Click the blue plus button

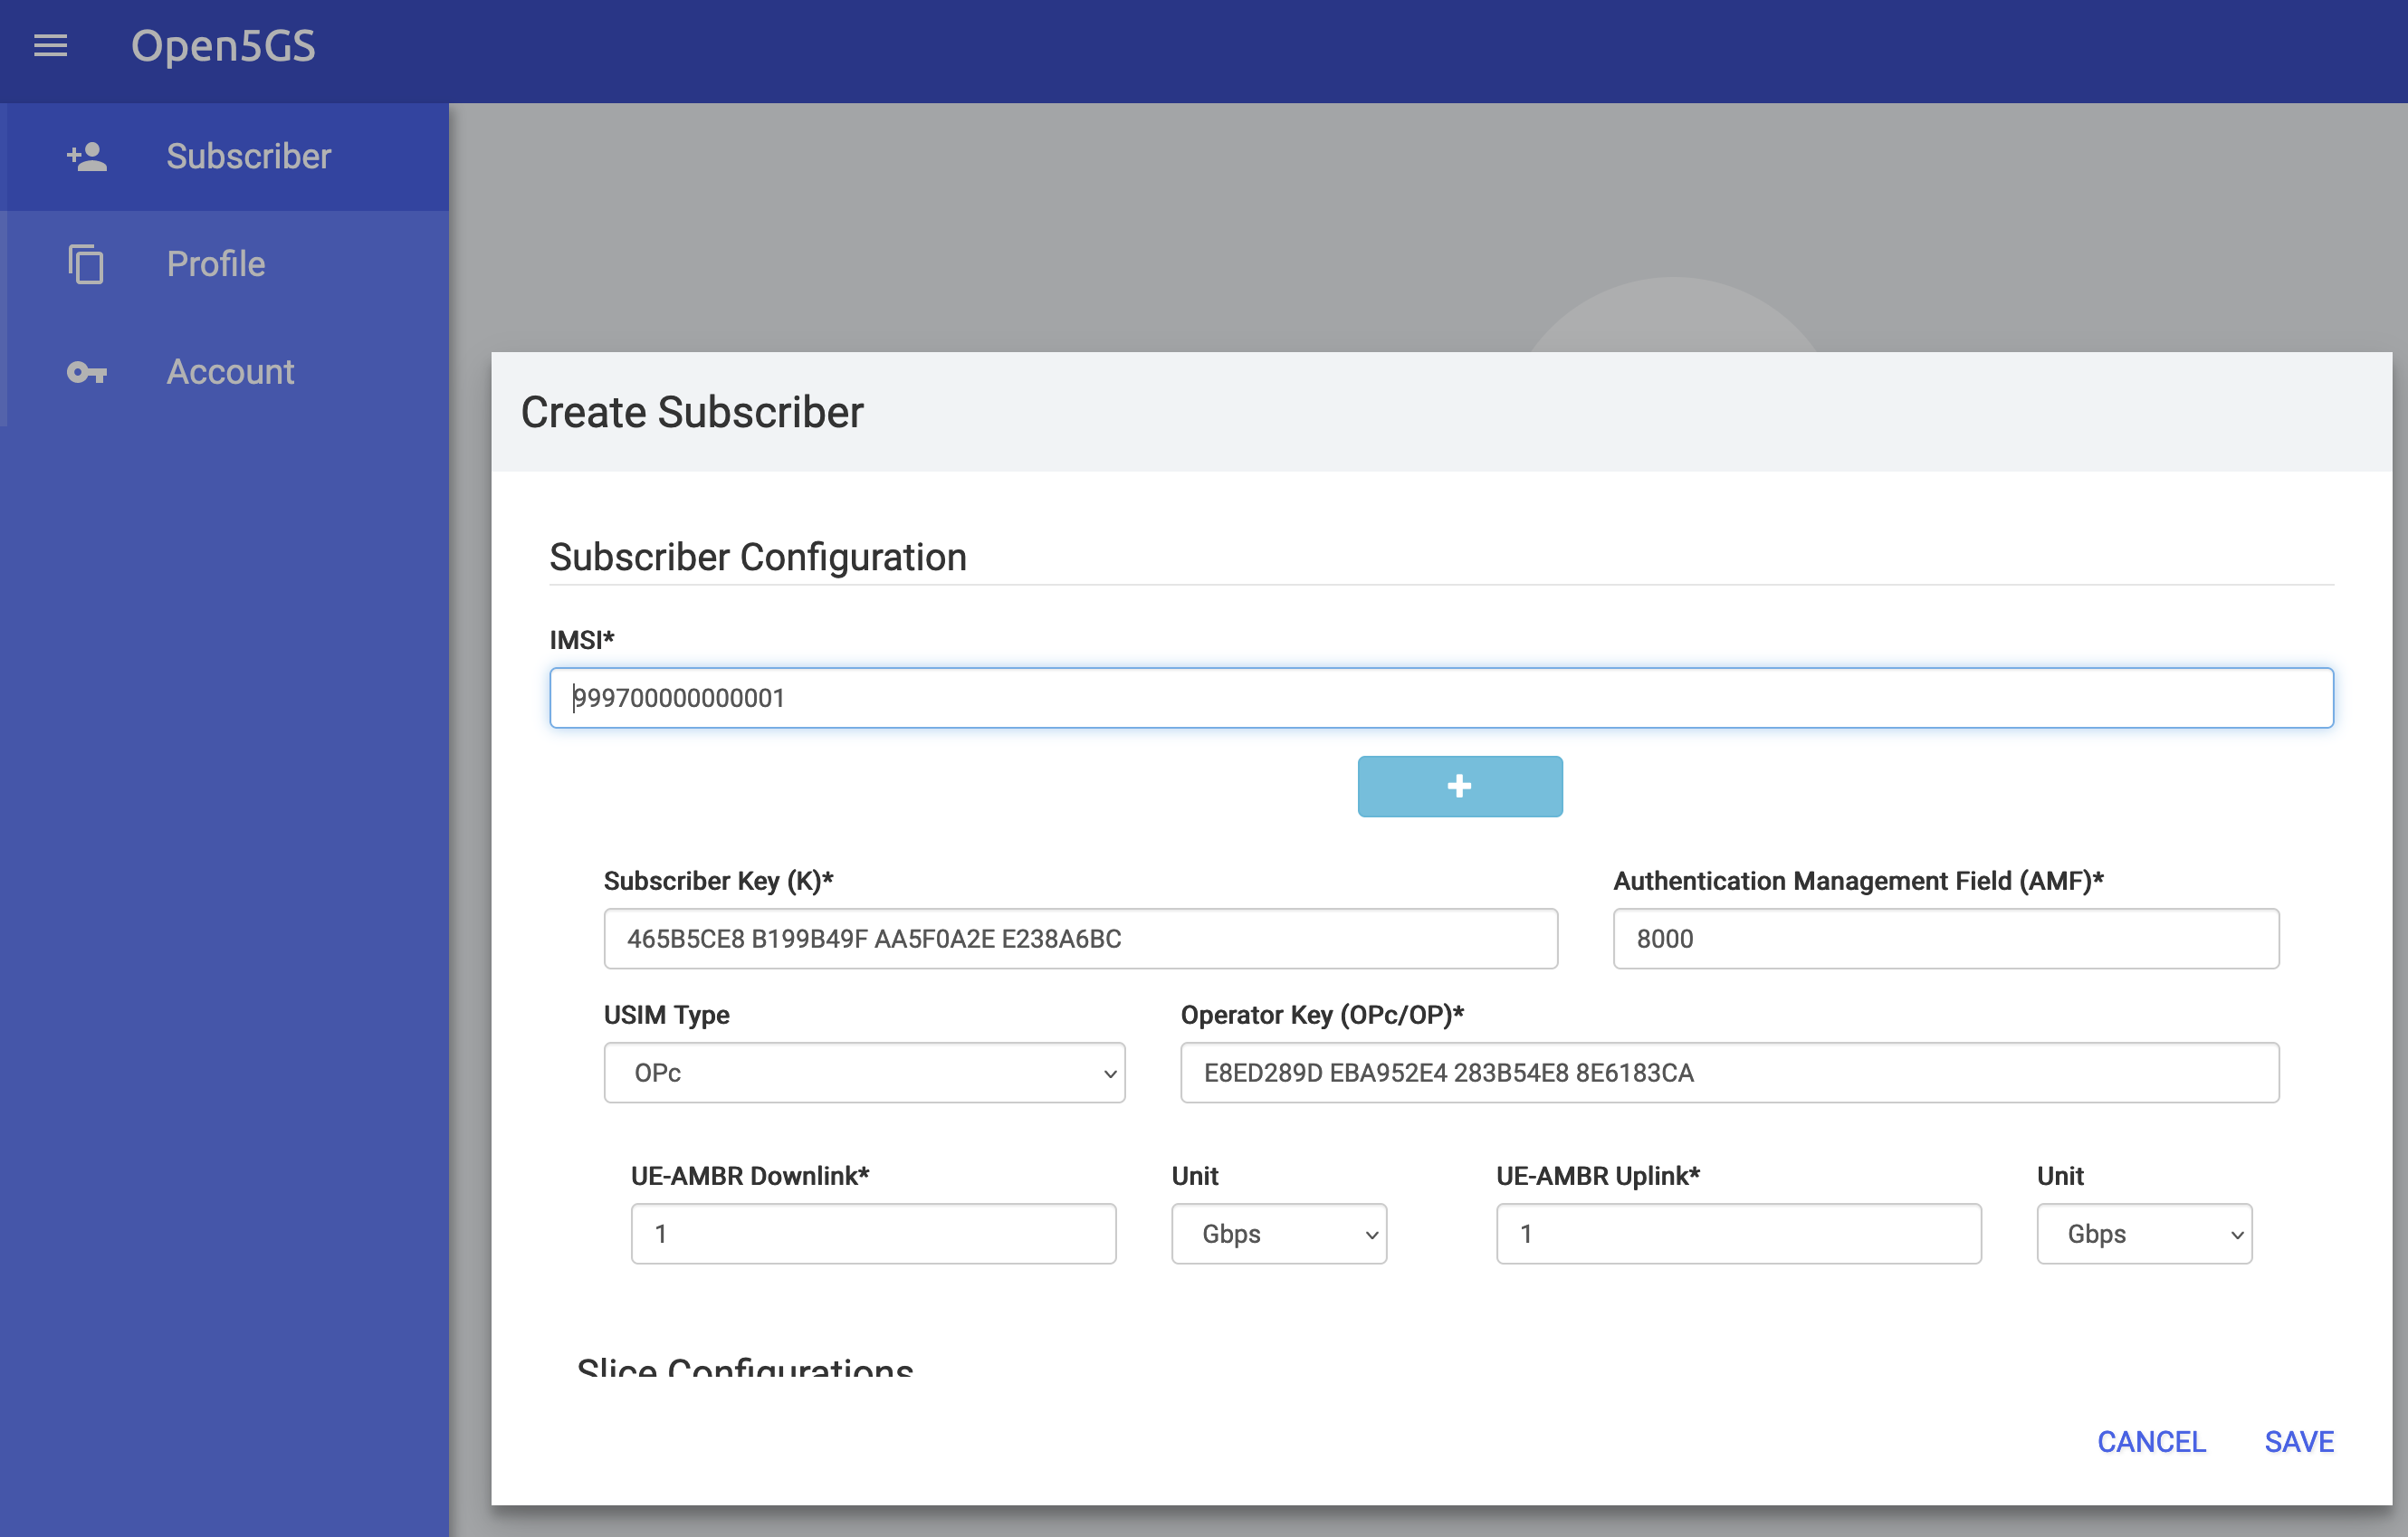pyautogui.click(x=1459, y=786)
